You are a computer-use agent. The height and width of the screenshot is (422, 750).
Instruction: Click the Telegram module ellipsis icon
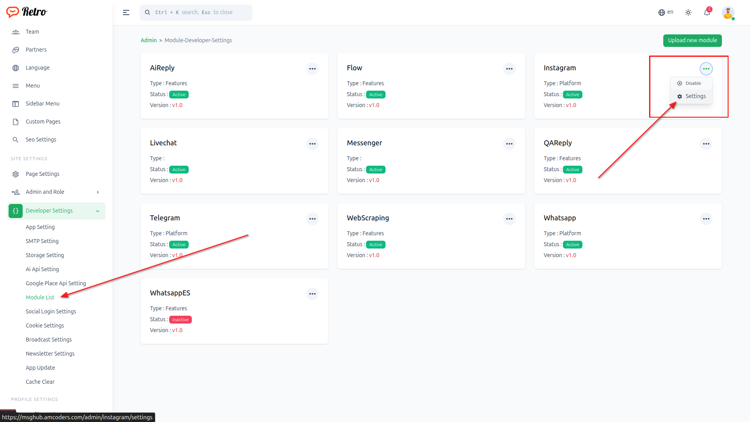[x=312, y=219]
